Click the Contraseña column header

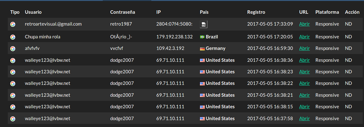[x=123, y=12]
